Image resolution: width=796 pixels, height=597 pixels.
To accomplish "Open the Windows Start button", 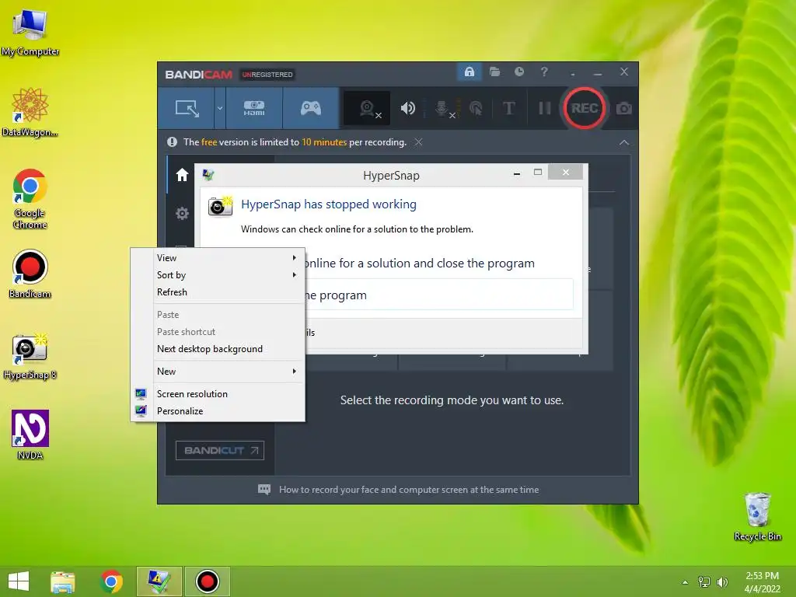I will (19, 581).
